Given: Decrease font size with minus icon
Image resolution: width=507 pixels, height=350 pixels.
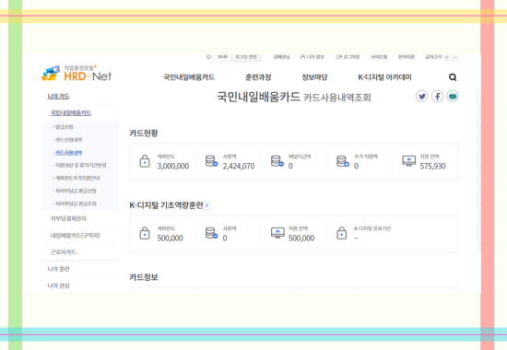Looking at the screenshot, I should (x=455, y=57).
